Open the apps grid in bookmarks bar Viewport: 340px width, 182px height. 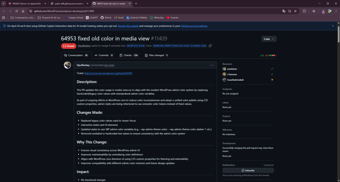3,18
